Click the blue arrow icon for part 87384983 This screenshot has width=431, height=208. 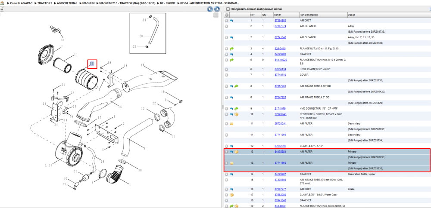231,21
